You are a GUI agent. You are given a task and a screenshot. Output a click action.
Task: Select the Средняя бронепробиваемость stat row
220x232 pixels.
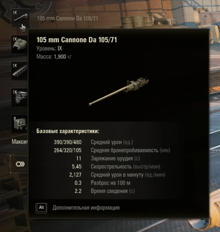point(112,150)
